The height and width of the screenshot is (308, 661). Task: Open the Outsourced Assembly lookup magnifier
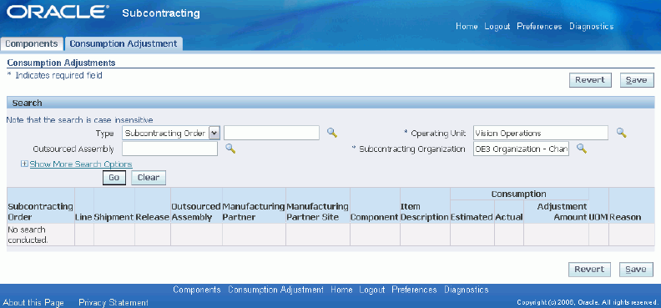click(230, 149)
